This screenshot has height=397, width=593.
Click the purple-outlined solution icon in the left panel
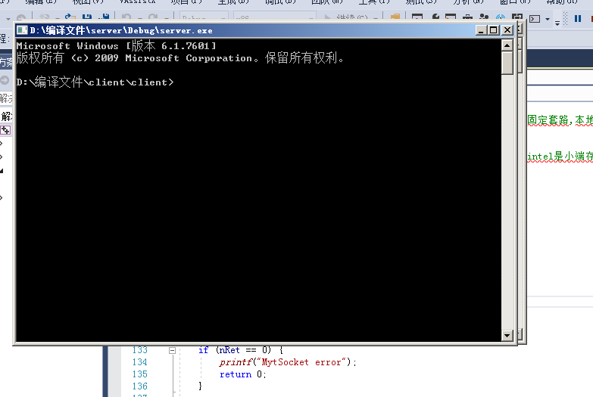[5, 130]
